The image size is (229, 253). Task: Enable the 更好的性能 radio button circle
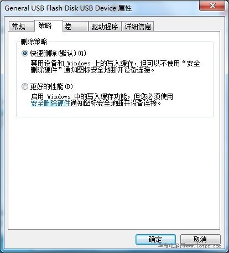(x=25, y=86)
